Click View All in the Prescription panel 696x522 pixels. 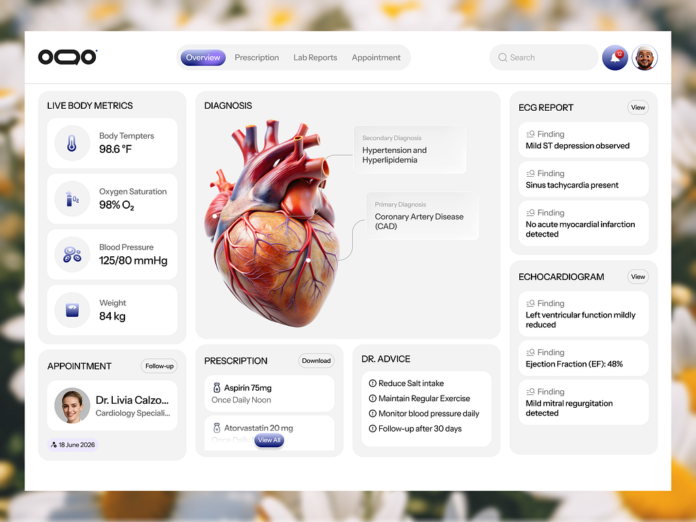[x=269, y=440]
